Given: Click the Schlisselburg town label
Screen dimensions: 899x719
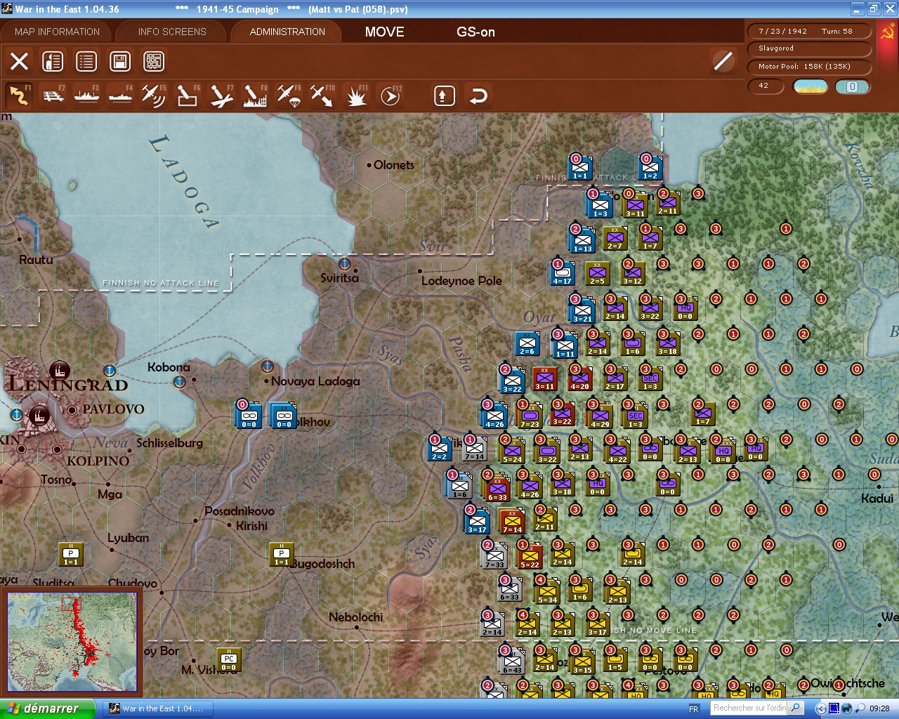Looking at the screenshot, I should click(169, 443).
